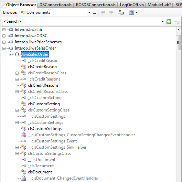
Task: Select the _clsDocument single-underscore item
Action: coord(41,166)
